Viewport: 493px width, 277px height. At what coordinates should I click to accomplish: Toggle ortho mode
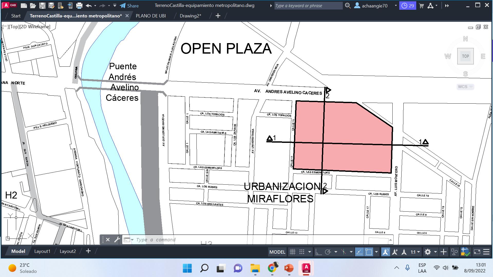point(318,252)
